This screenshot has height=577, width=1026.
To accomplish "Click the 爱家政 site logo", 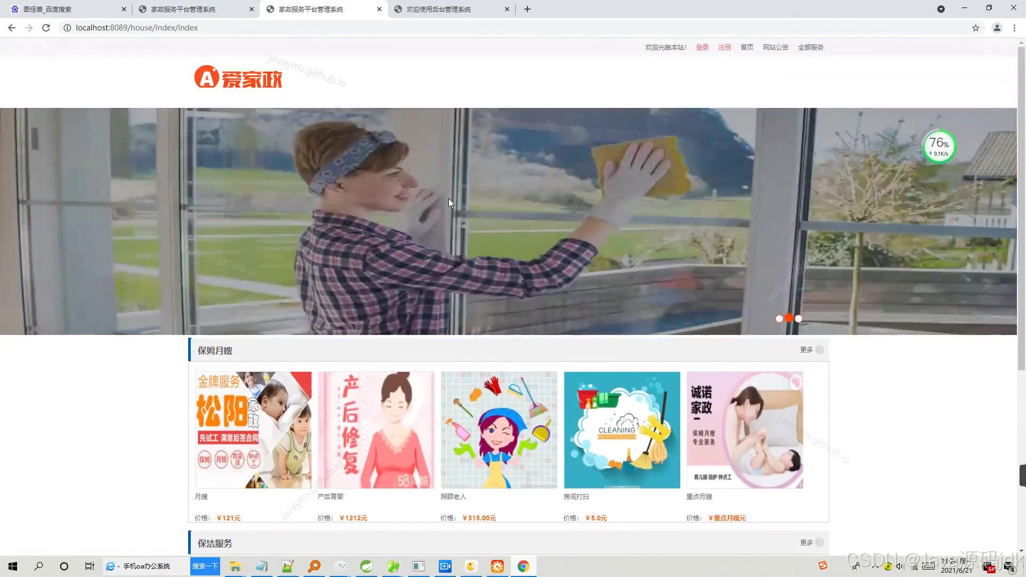I will click(x=238, y=77).
